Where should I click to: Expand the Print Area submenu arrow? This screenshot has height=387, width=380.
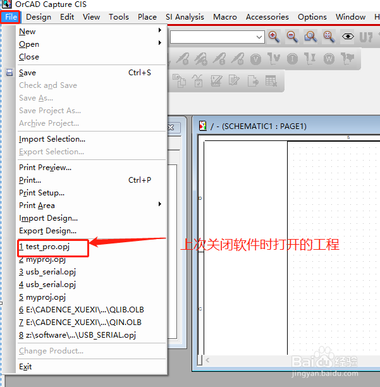tap(160, 204)
